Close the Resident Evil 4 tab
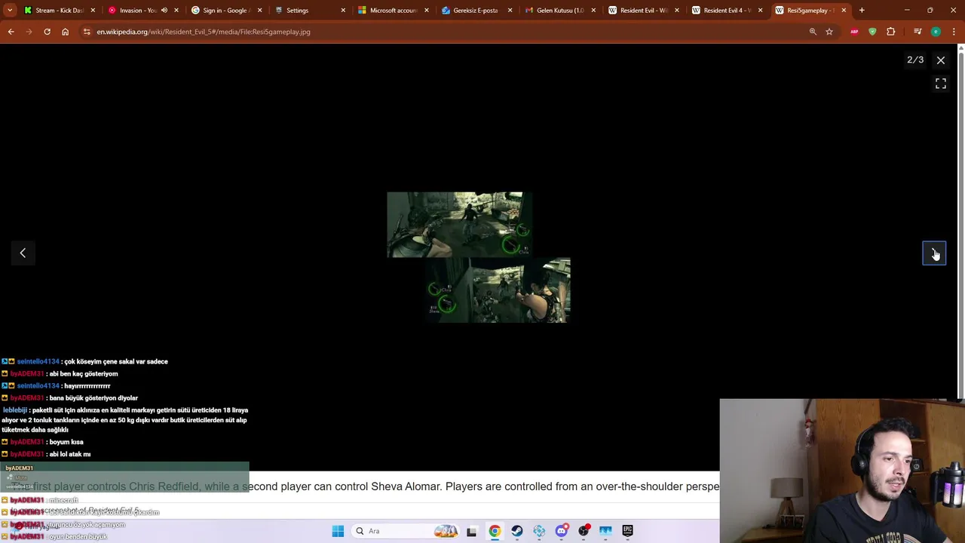The width and height of the screenshot is (965, 543). [760, 11]
